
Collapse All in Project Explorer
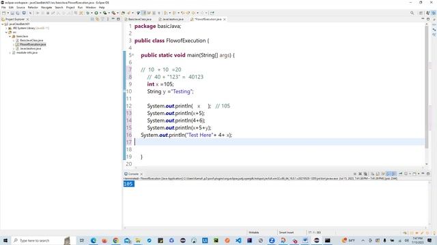pyautogui.click(x=92, y=19)
